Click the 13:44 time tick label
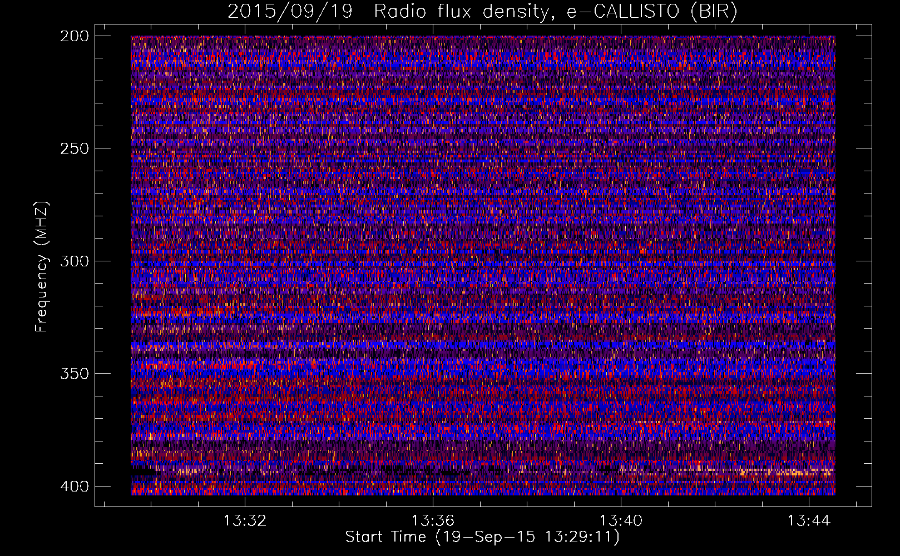900x556 pixels. [x=809, y=521]
